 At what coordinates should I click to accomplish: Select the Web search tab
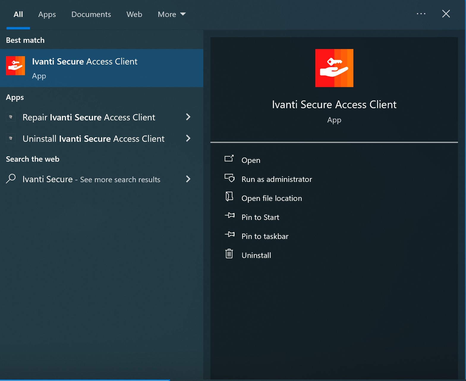click(134, 14)
